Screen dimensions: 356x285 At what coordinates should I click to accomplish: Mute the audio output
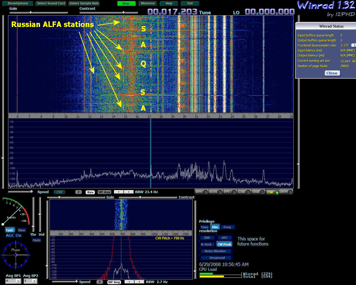coord(36,240)
